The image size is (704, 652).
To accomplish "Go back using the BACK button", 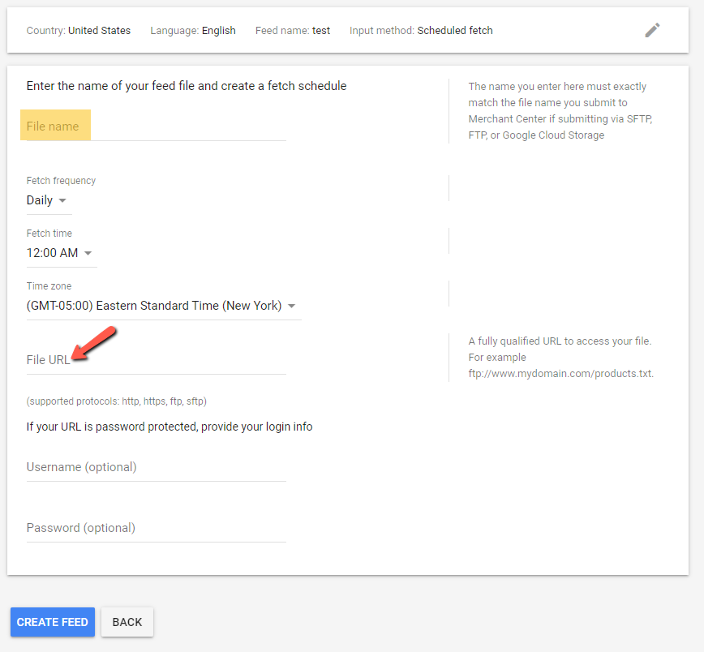I will pyautogui.click(x=127, y=622).
